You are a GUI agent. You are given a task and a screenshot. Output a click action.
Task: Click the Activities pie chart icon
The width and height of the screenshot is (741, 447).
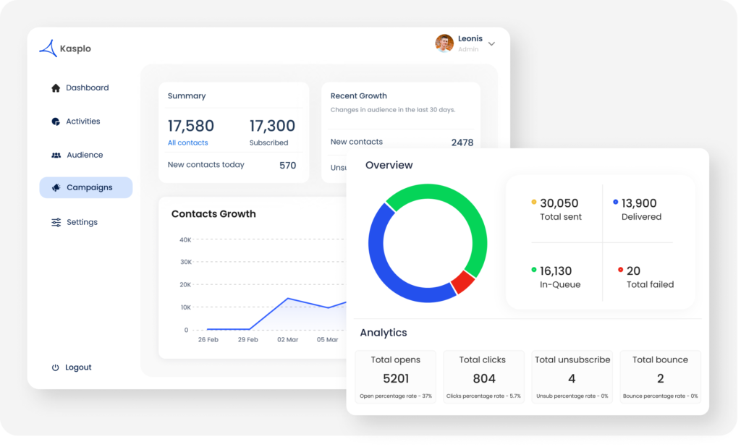click(x=56, y=122)
